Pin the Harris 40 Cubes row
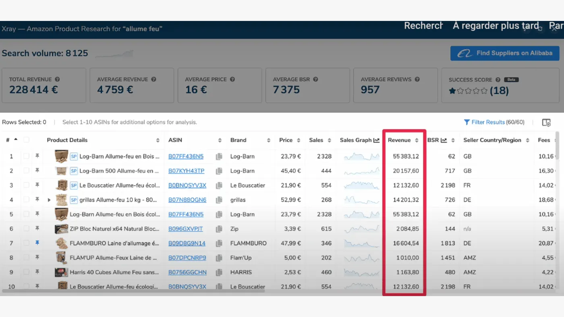564x317 pixels. (x=37, y=272)
